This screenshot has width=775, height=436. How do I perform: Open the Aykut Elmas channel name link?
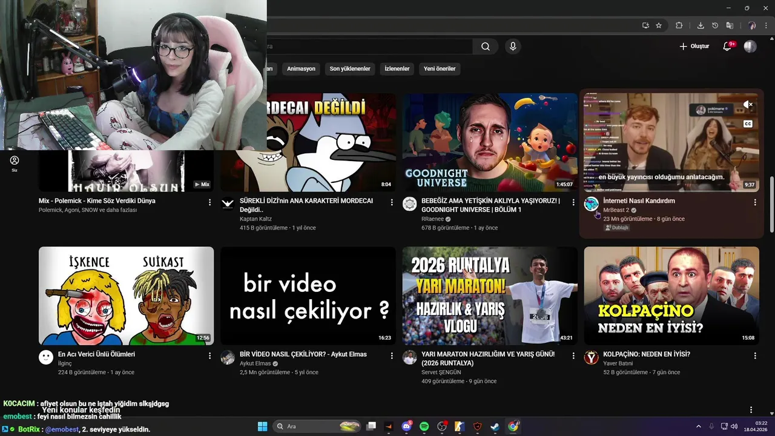coord(255,363)
